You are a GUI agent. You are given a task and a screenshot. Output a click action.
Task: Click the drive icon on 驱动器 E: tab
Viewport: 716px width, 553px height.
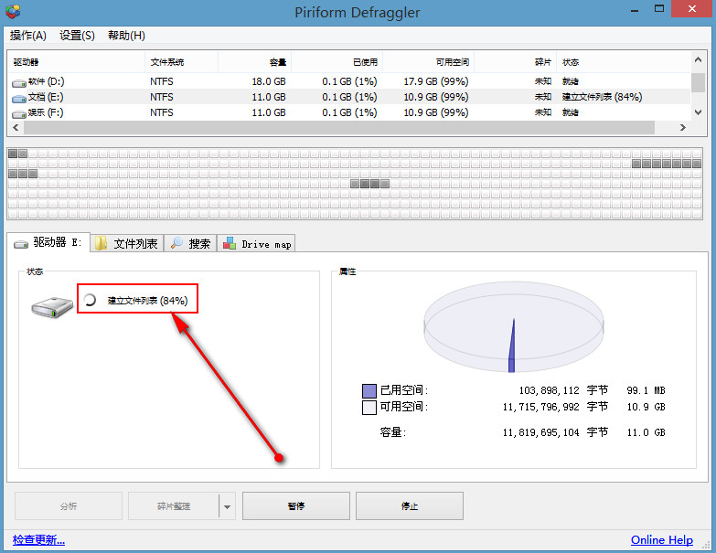pyautogui.click(x=21, y=244)
